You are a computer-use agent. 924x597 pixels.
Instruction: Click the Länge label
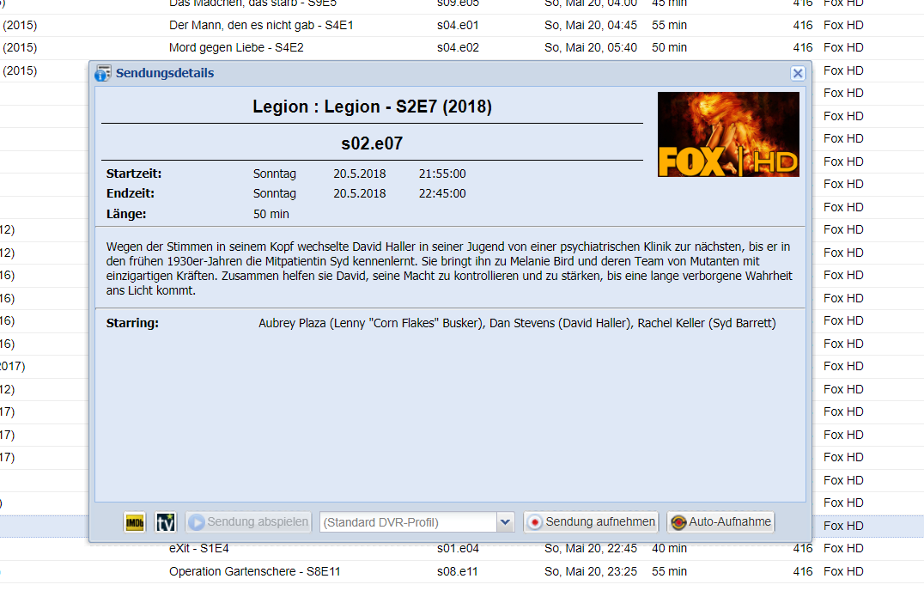tap(126, 214)
